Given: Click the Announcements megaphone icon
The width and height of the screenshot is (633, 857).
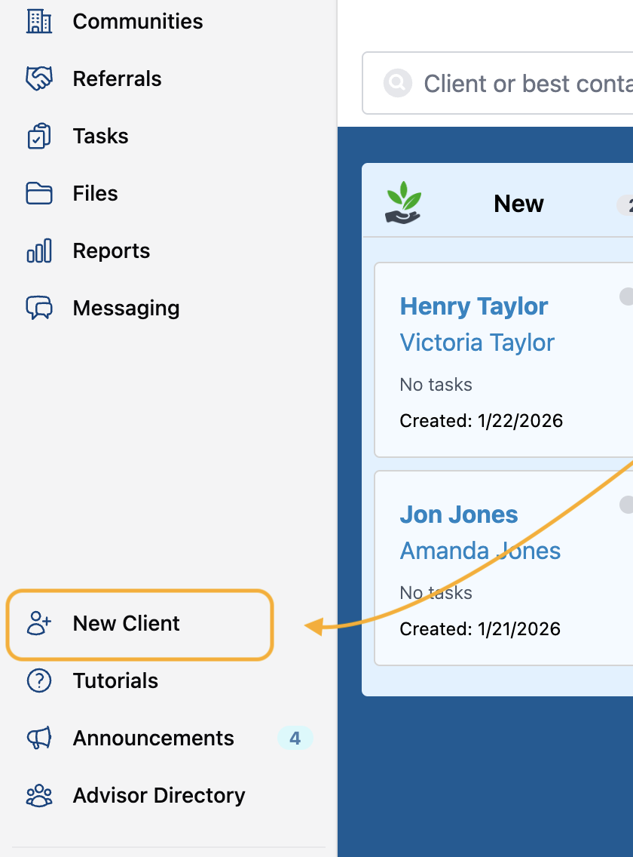Looking at the screenshot, I should [39, 739].
